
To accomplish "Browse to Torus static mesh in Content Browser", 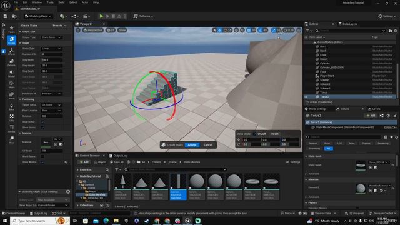I will pyautogui.click(x=376, y=167).
